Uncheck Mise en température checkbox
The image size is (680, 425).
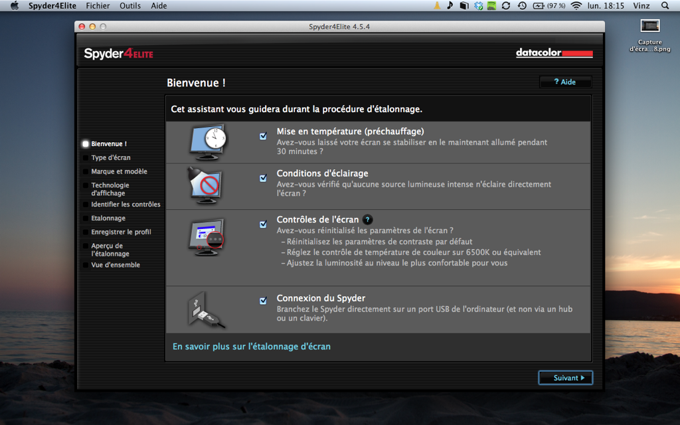tap(263, 136)
